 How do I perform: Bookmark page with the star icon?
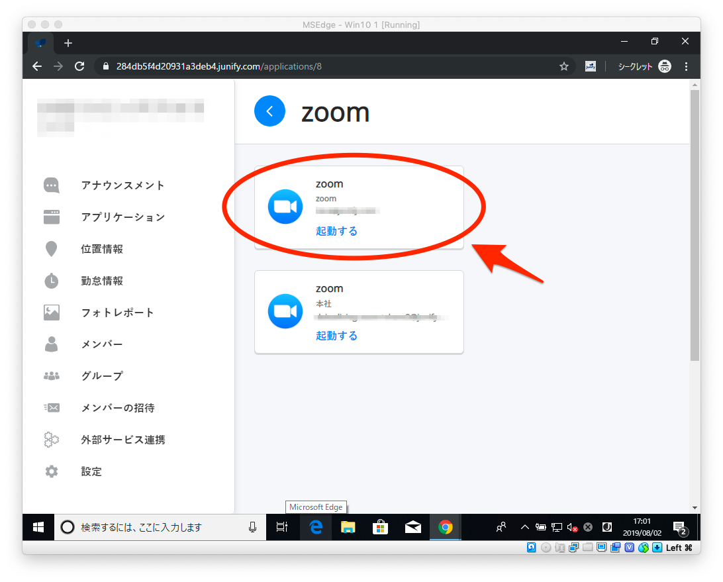563,66
